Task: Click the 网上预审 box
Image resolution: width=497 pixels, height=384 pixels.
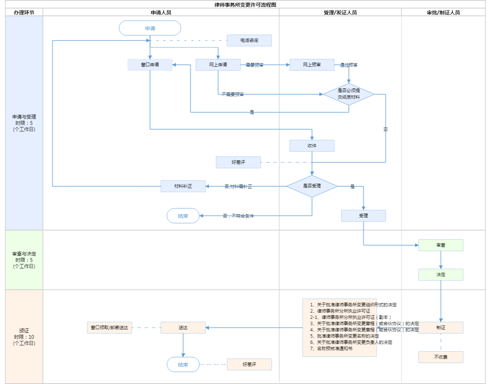Action: [x=312, y=65]
